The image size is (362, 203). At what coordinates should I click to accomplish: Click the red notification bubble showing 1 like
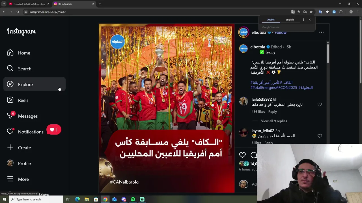(x=54, y=130)
